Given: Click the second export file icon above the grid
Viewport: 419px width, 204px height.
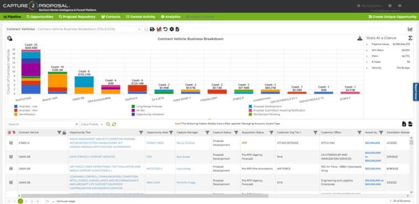Looking at the screenshot, I should tap(410, 124).
